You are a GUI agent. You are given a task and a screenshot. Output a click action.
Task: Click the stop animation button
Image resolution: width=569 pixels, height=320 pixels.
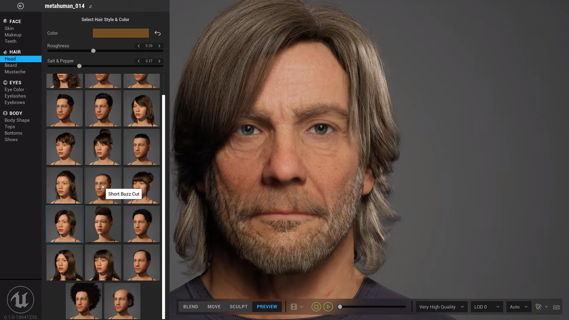pyautogui.click(x=316, y=307)
